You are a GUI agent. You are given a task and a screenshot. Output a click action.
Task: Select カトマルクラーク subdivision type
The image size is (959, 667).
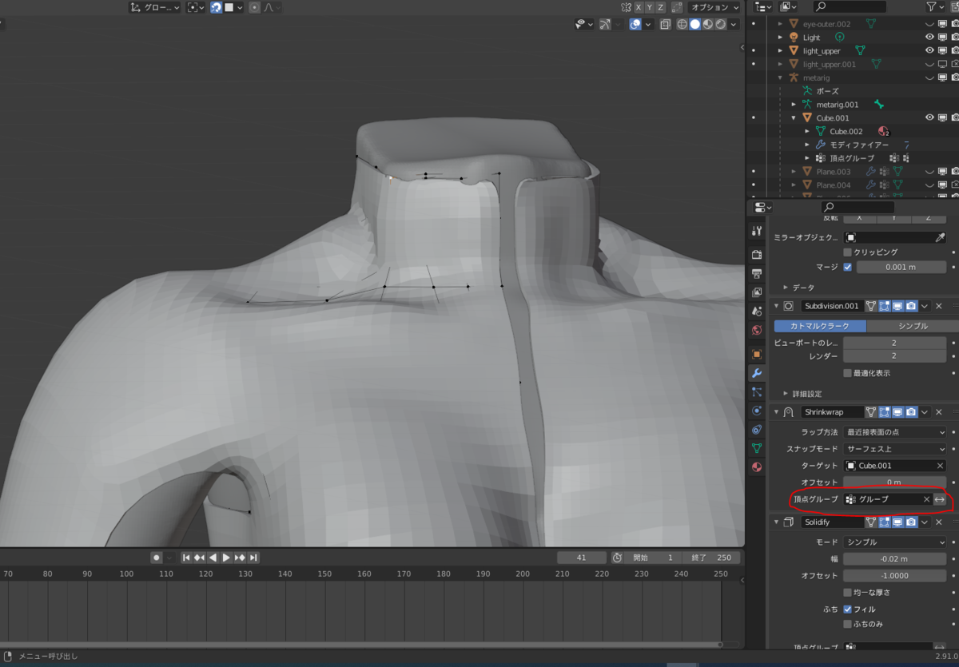tap(820, 326)
